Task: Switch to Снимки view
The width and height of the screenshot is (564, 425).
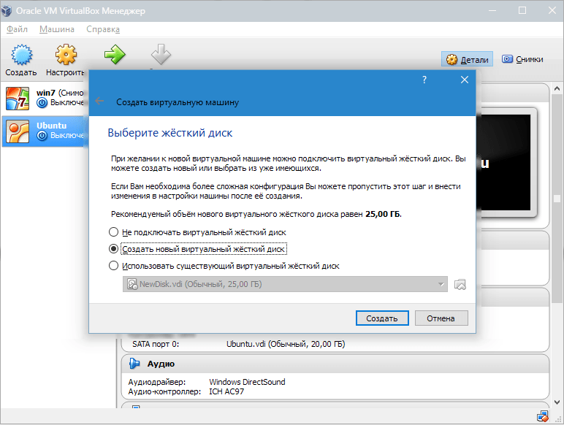Action: tap(522, 60)
